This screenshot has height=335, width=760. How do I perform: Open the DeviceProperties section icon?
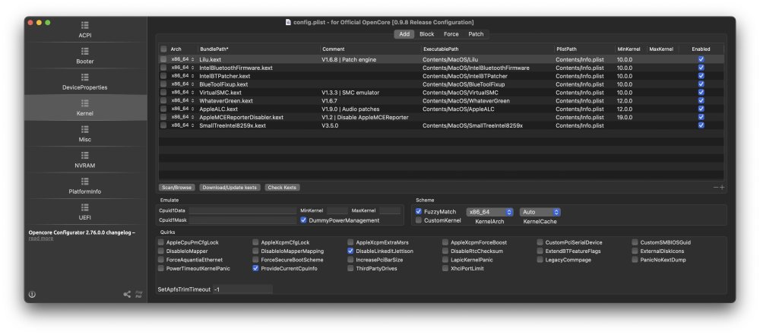85,77
